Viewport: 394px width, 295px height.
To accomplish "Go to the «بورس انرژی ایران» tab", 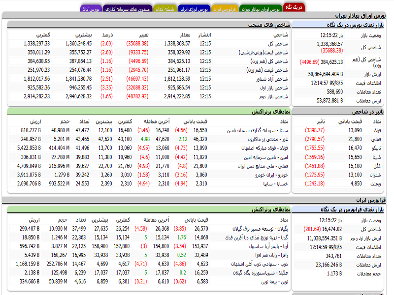I will click(194, 9).
